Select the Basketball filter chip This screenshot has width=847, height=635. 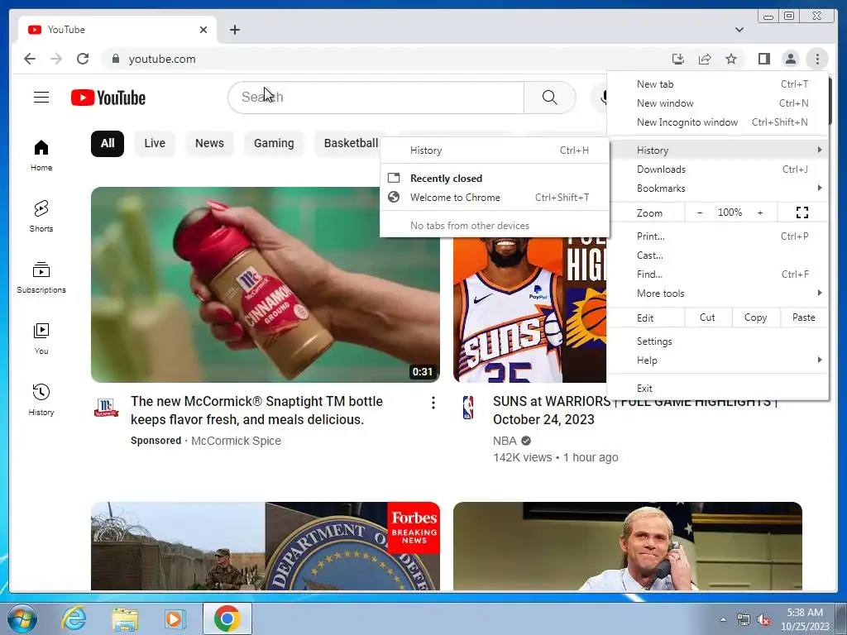(x=351, y=144)
